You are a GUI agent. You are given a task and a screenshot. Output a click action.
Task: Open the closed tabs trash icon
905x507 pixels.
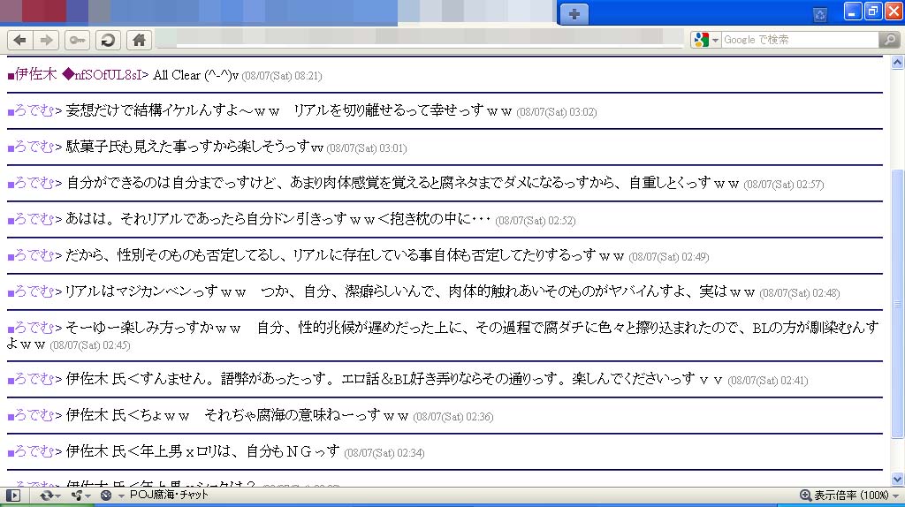point(819,15)
